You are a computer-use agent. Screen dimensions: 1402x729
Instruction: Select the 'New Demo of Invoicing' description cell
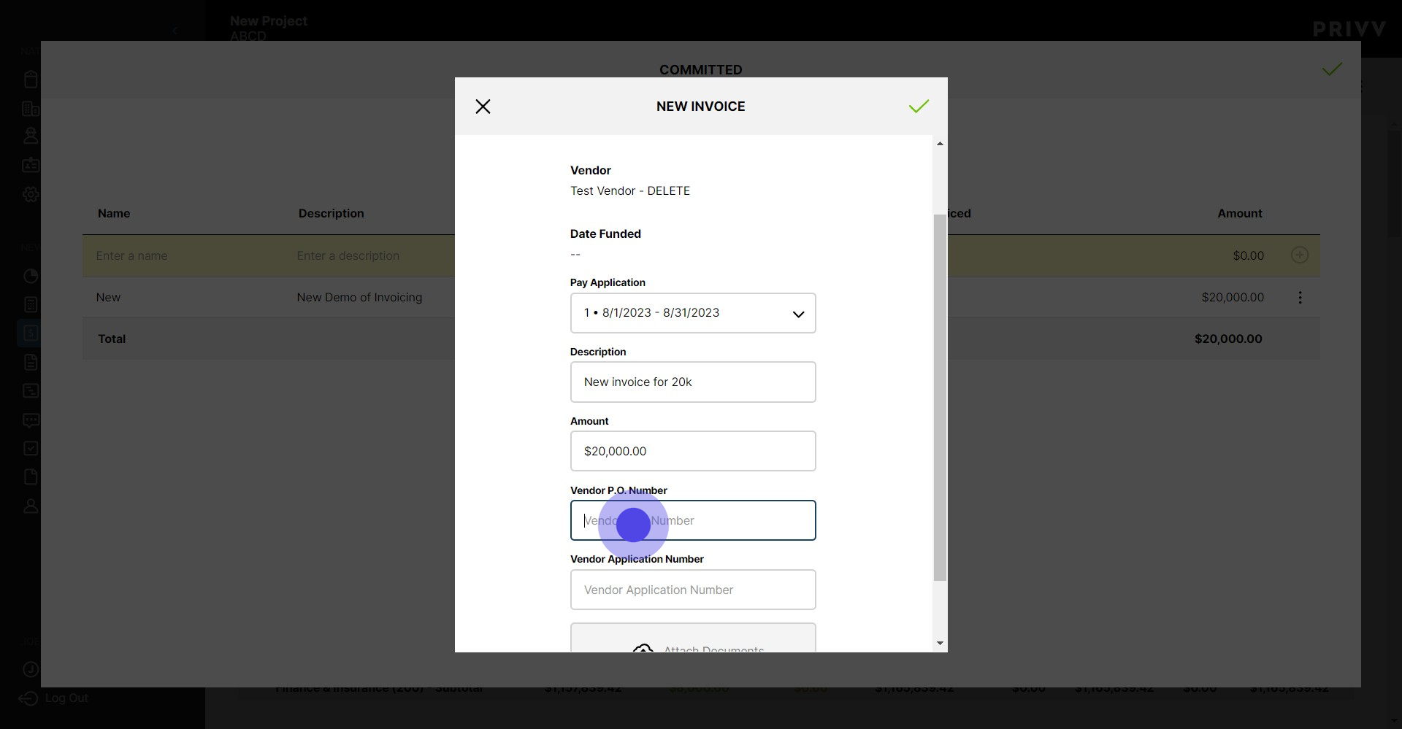point(359,298)
